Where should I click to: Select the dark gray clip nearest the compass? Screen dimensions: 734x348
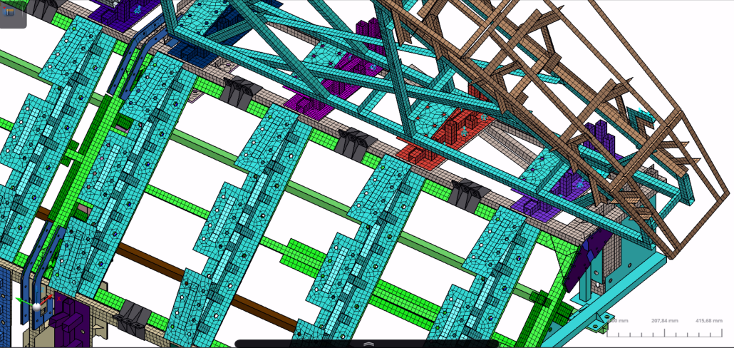pos(132,317)
